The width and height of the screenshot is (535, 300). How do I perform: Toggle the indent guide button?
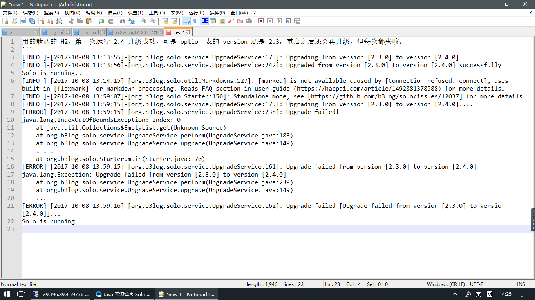pos(204,21)
